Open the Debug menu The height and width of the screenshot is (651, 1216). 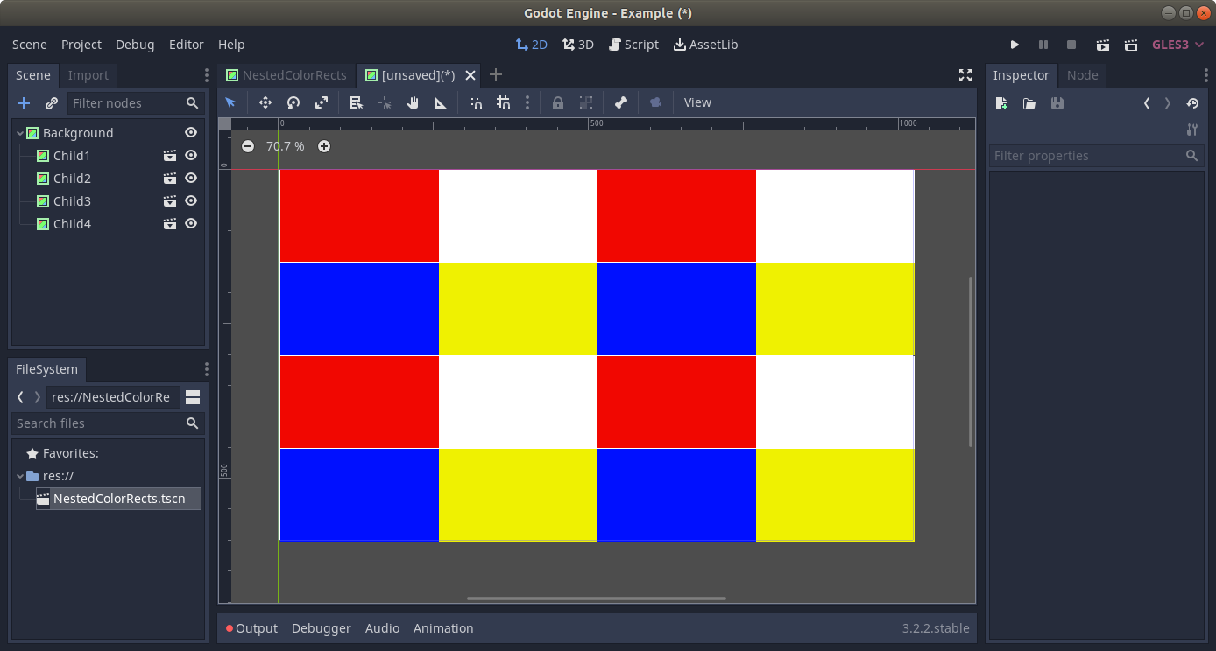point(135,45)
